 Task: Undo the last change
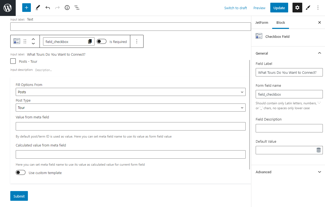(48, 8)
